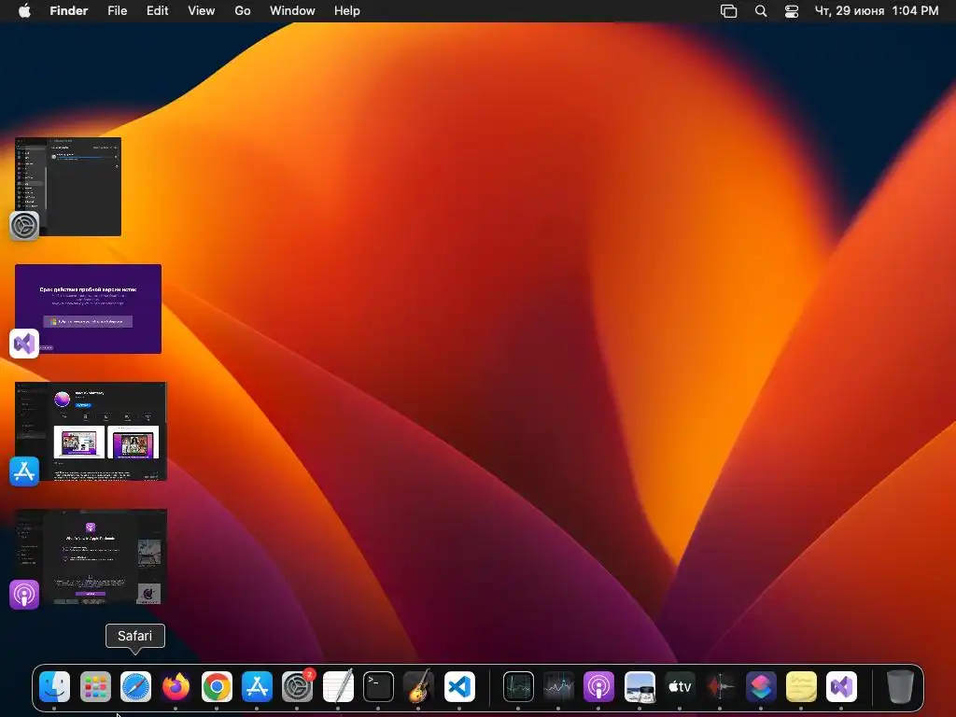Click the Stage Manager menu bar icon
Viewport: 956px width, 717px height.
click(x=728, y=11)
